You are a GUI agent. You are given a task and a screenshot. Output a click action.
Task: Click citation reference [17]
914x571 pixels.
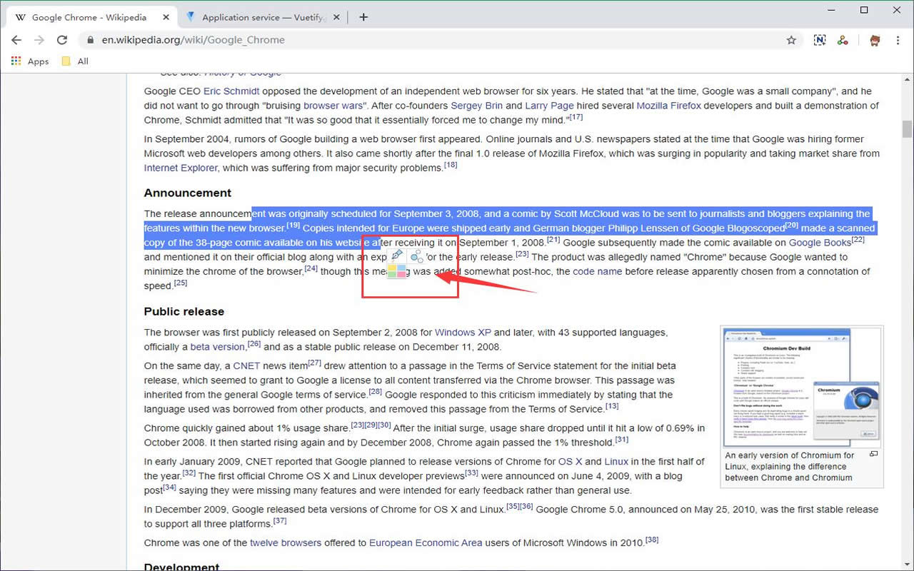pyautogui.click(x=576, y=117)
